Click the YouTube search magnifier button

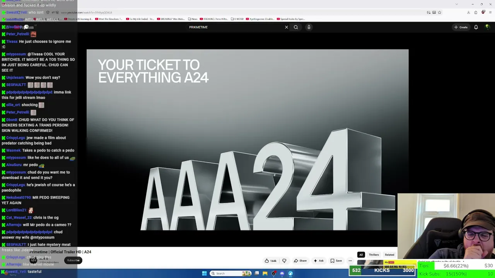[296, 27]
